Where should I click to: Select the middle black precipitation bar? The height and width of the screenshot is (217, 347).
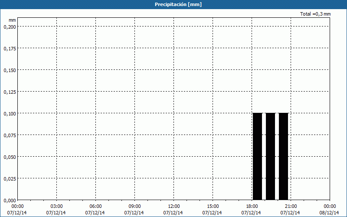point(270,156)
